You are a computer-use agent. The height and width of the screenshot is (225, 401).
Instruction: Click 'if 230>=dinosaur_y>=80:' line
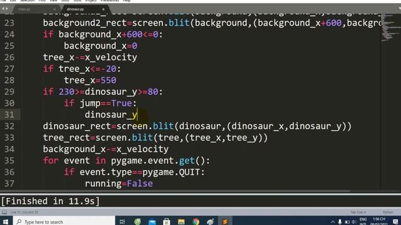[103, 92]
